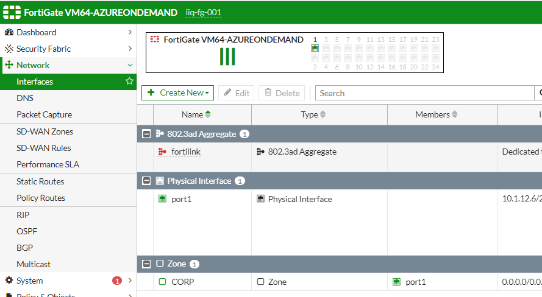Screen dimensions: 542x297
Task: Open Create New dropdown
Action: pos(177,93)
